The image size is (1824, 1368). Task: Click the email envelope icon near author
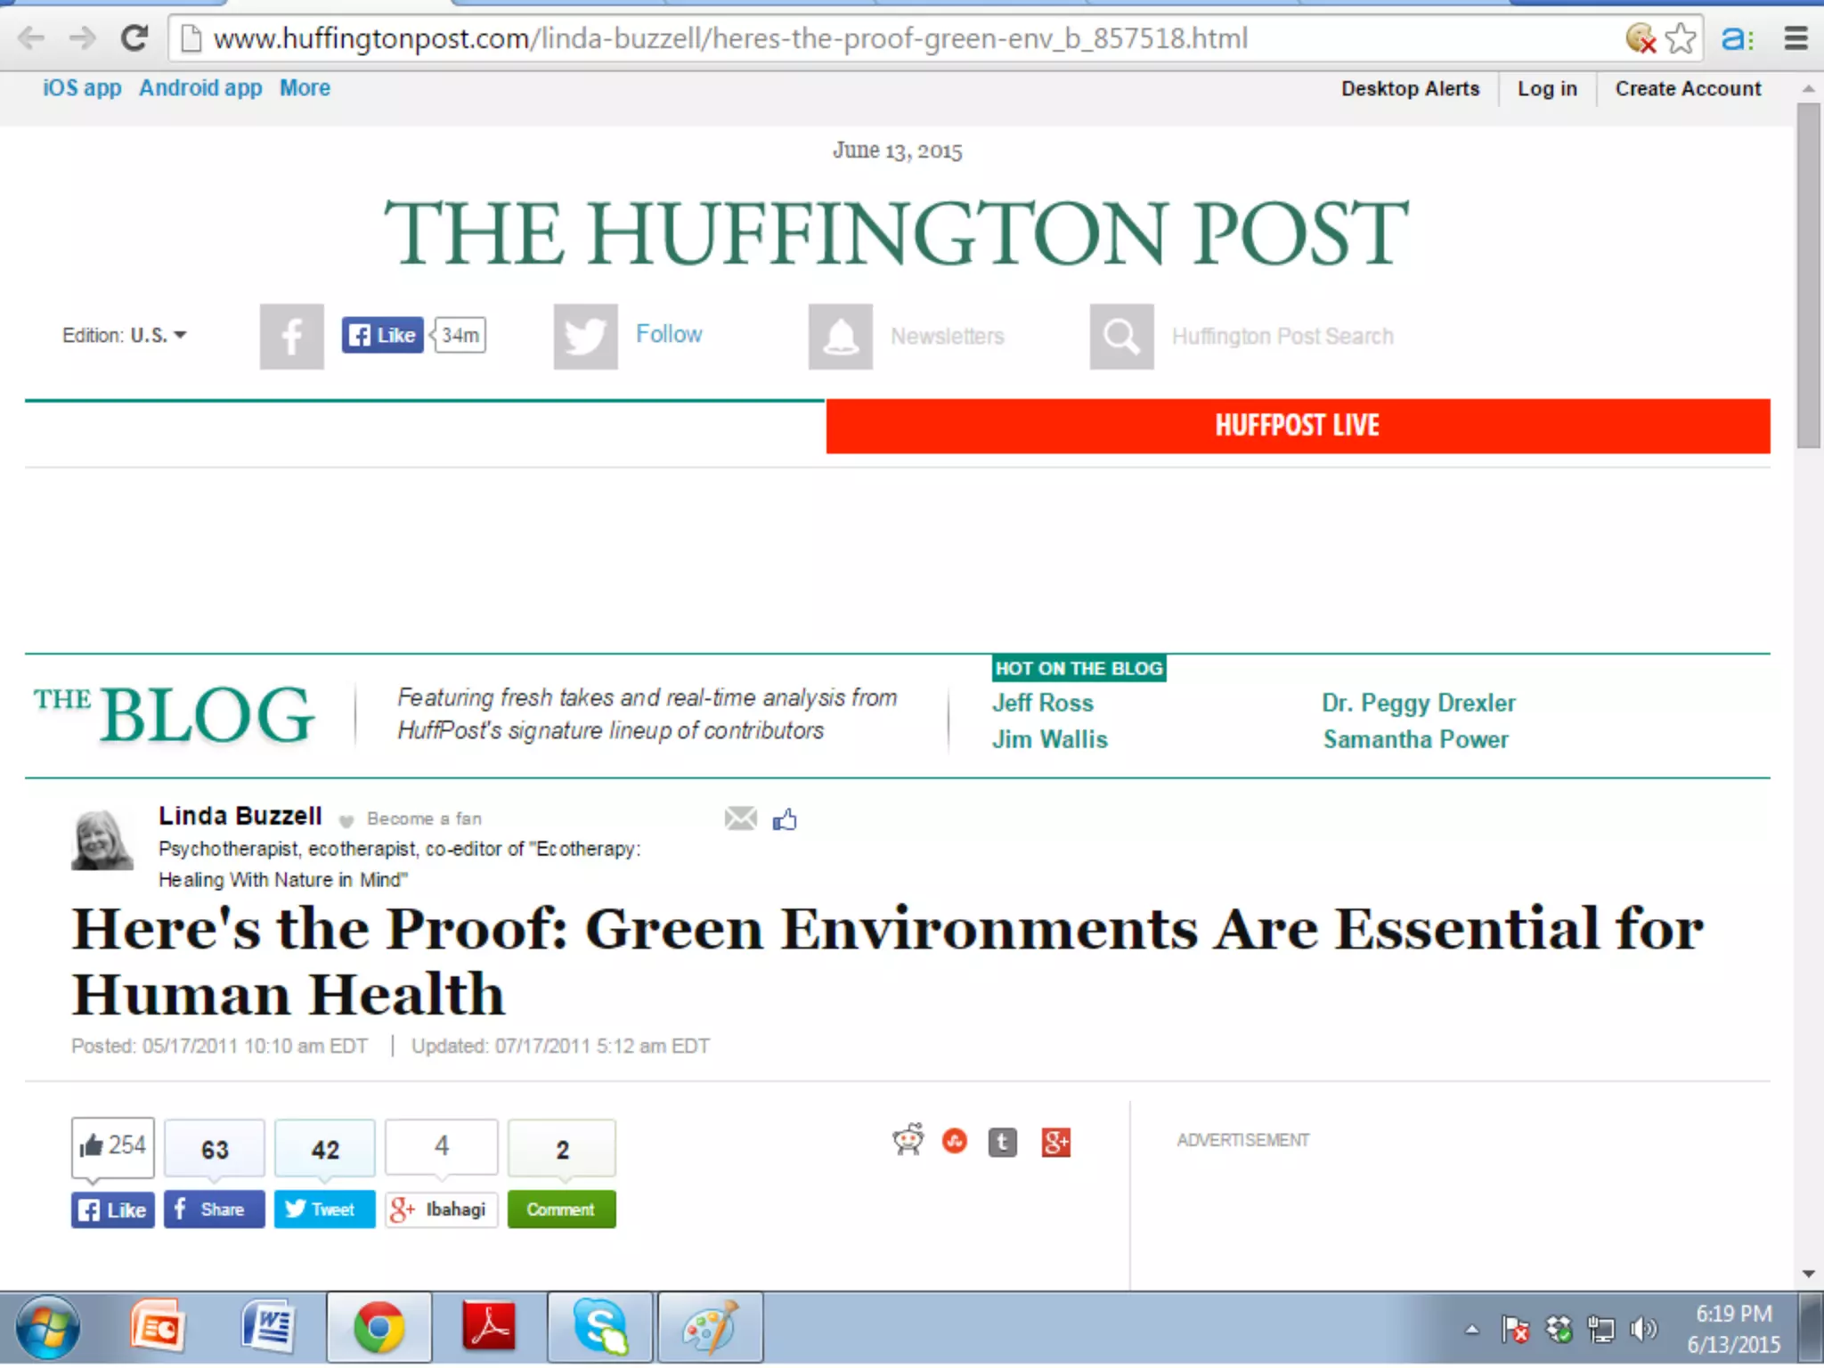pos(740,818)
